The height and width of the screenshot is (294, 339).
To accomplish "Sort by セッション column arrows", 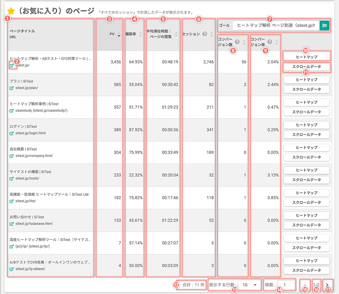I will click(212, 34).
